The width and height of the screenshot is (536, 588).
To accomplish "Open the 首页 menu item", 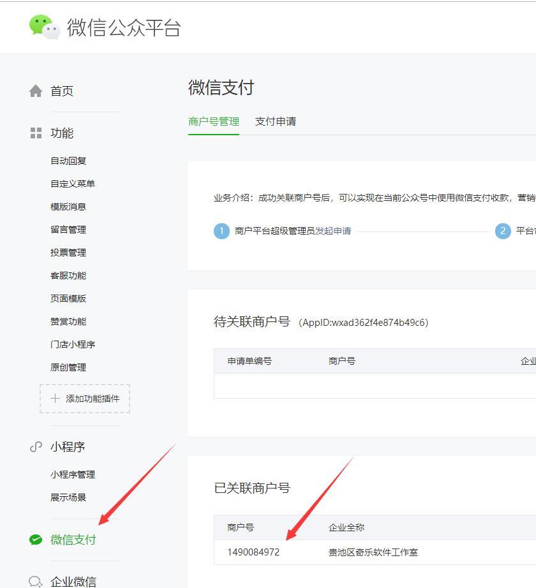I will [62, 91].
